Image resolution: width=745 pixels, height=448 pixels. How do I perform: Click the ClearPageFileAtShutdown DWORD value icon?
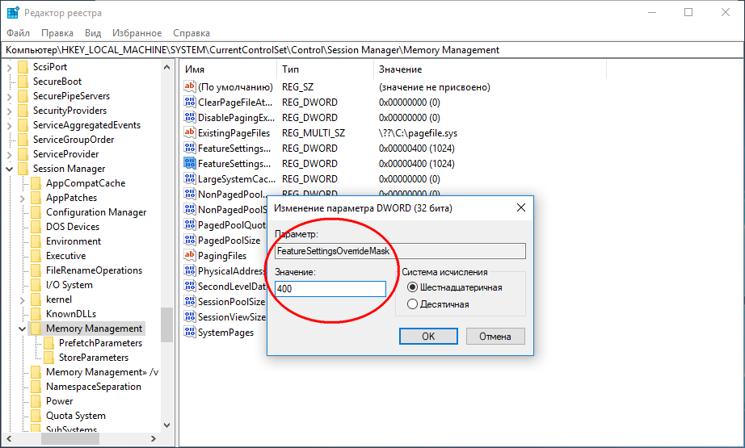(x=190, y=103)
